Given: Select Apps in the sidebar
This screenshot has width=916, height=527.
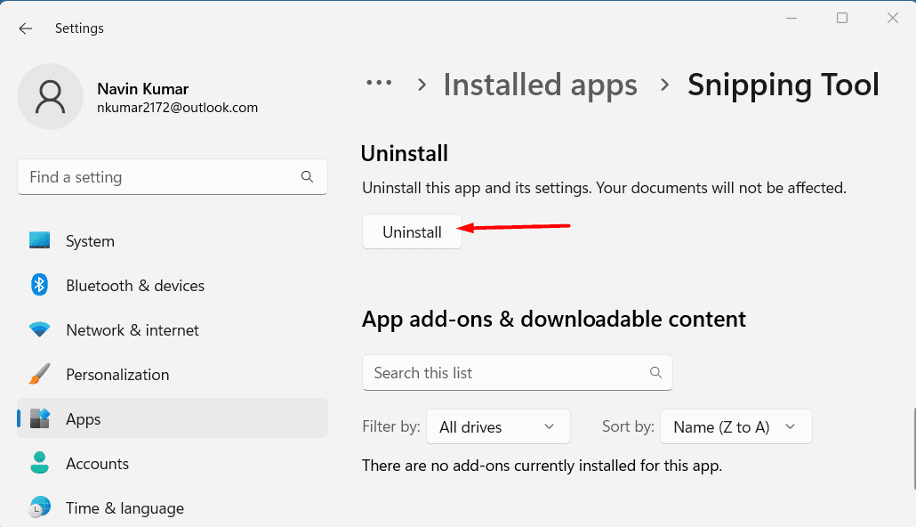Looking at the screenshot, I should click(173, 418).
